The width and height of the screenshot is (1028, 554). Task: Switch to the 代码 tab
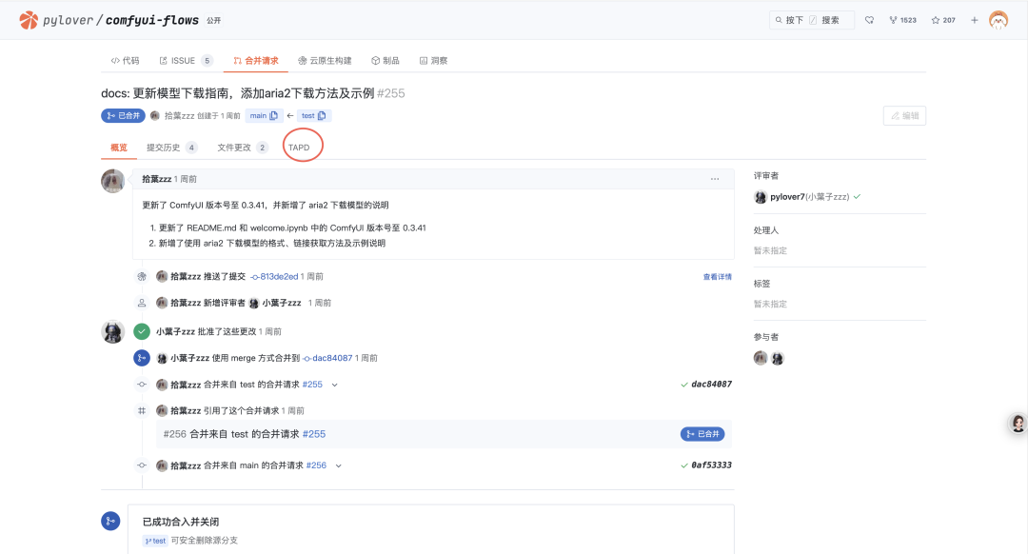click(125, 60)
